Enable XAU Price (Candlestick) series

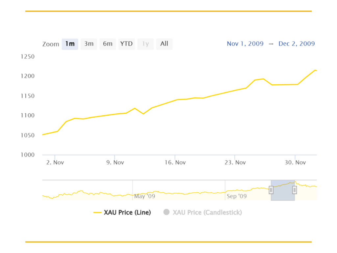203,212
